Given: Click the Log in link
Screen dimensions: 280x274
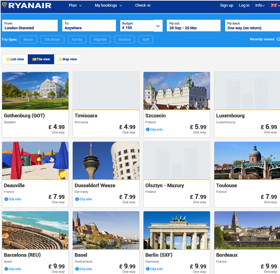Looking at the screenshot, I should point(244,5).
